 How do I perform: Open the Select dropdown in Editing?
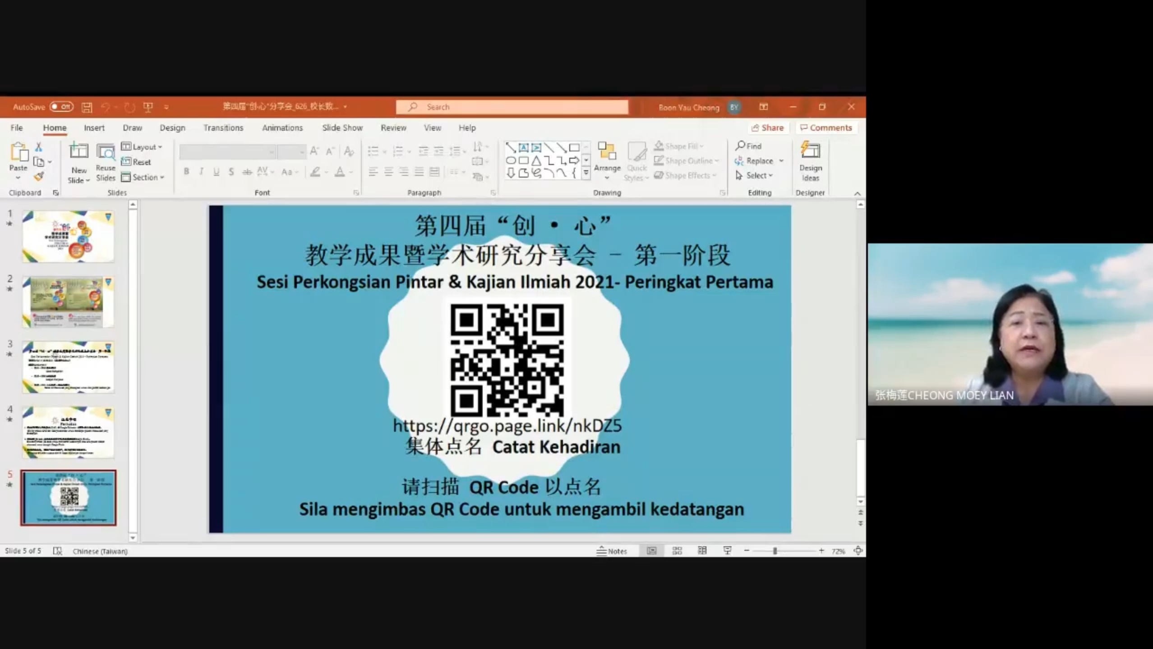point(754,175)
